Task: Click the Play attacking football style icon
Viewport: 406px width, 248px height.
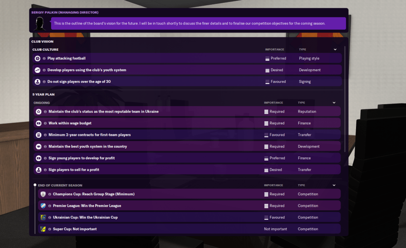Action: click(x=37, y=59)
